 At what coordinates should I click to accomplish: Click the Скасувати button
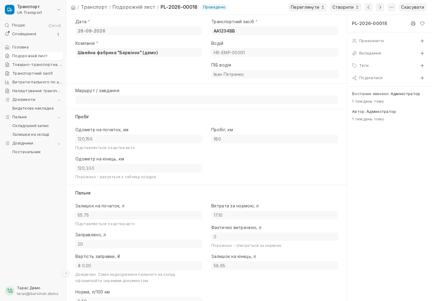coord(412,7)
